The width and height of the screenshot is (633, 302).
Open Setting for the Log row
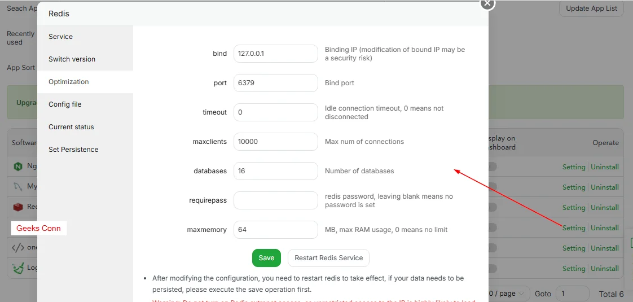click(x=574, y=269)
